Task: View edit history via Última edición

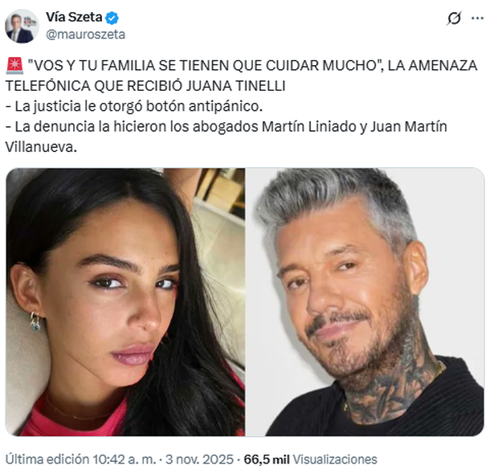Action: point(47,459)
